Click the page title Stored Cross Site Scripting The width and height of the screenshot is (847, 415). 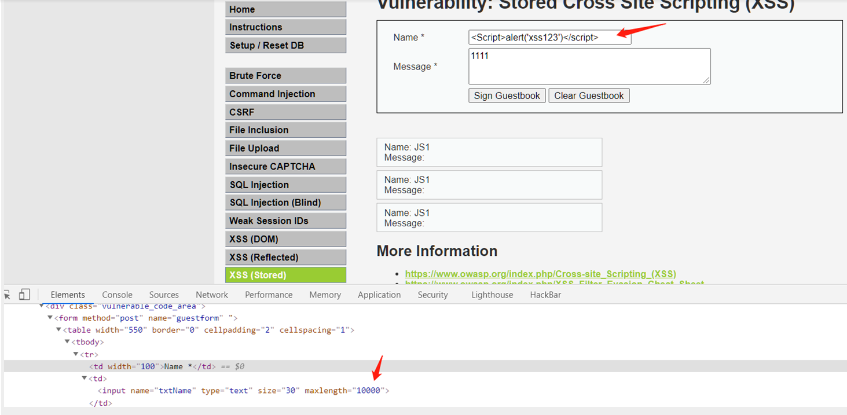click(x=586, y=6)
